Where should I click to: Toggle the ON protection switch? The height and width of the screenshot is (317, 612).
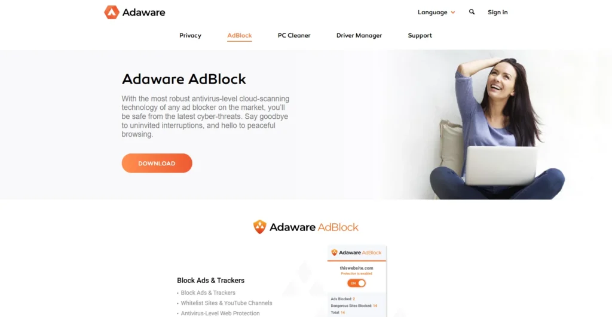(356, 283)
